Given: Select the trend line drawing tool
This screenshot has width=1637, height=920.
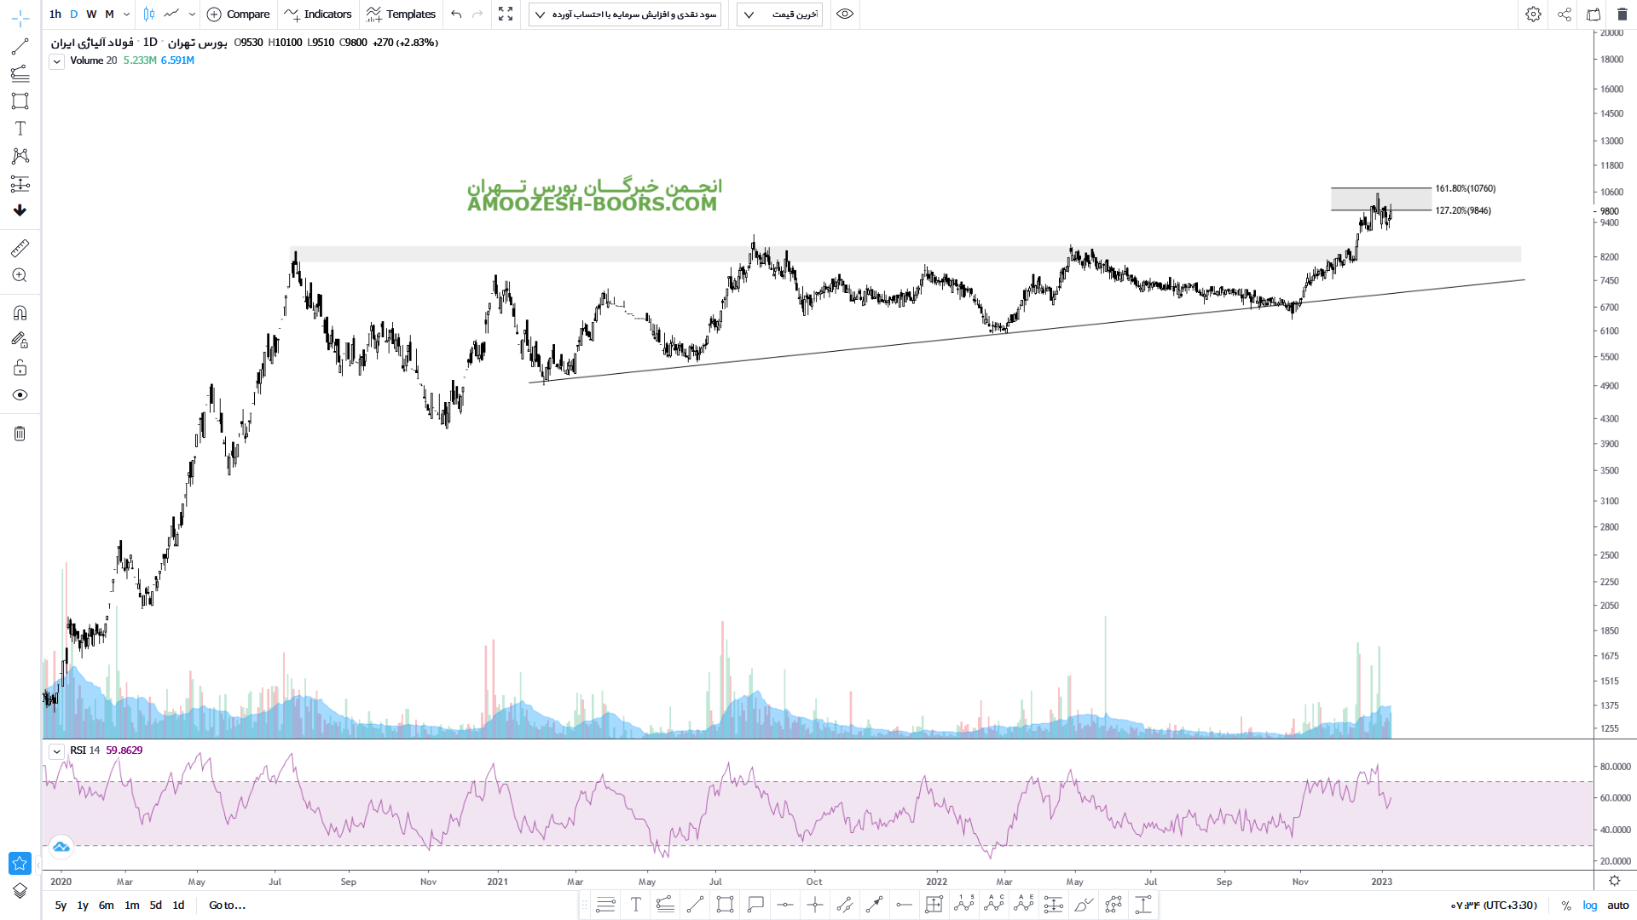Looking at the screenshot, I should (x=20, y=46).
